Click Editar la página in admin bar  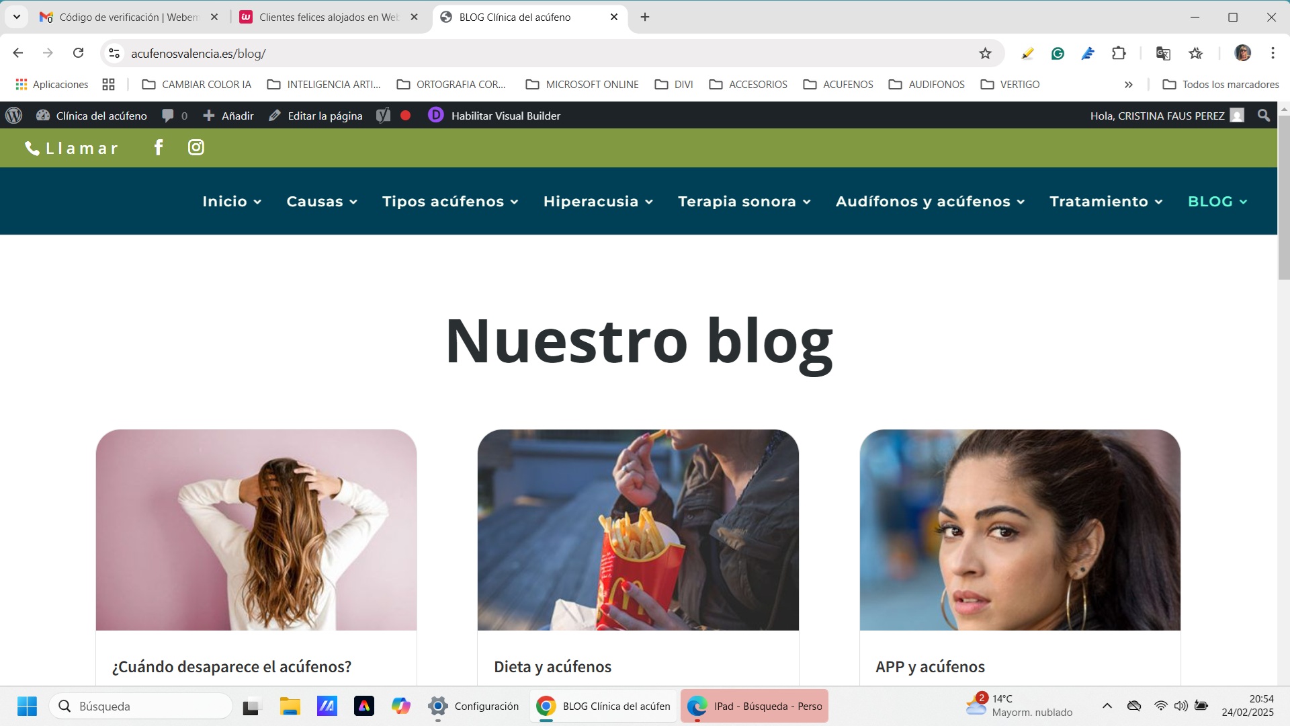(x=316, y=116)
